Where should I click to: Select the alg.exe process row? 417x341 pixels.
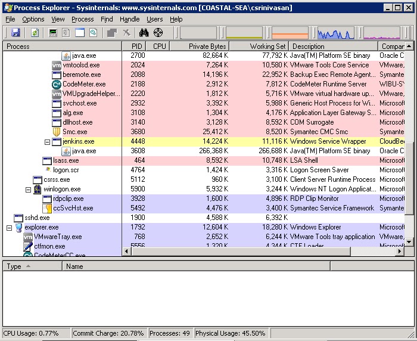[204, 113]
